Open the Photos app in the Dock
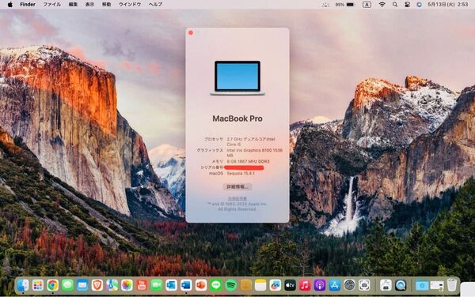Screen dimensions: 475x297 point(127,285)
